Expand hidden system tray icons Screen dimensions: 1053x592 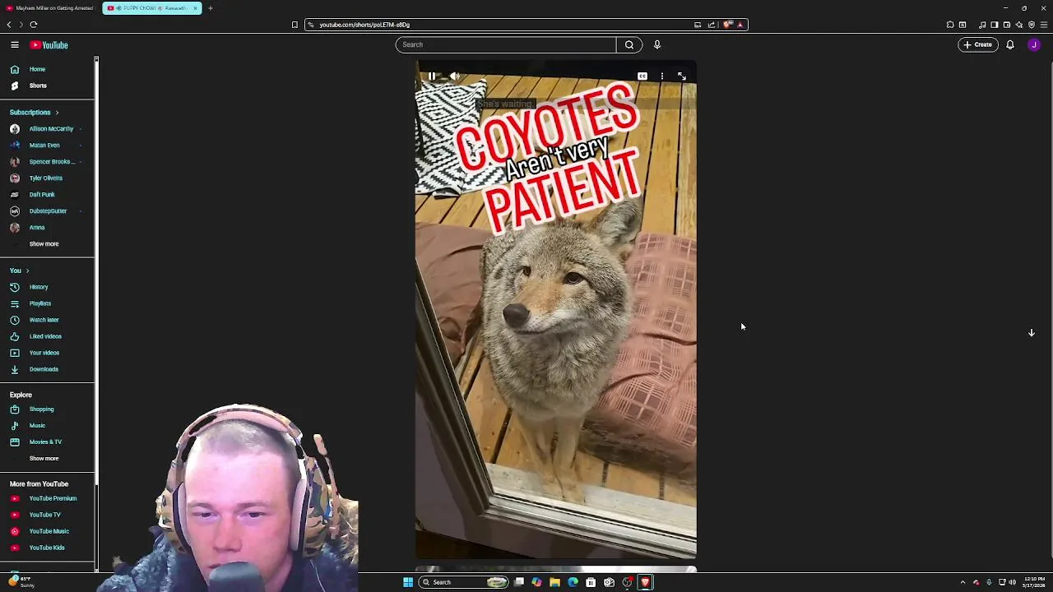(x=963, y=582)
